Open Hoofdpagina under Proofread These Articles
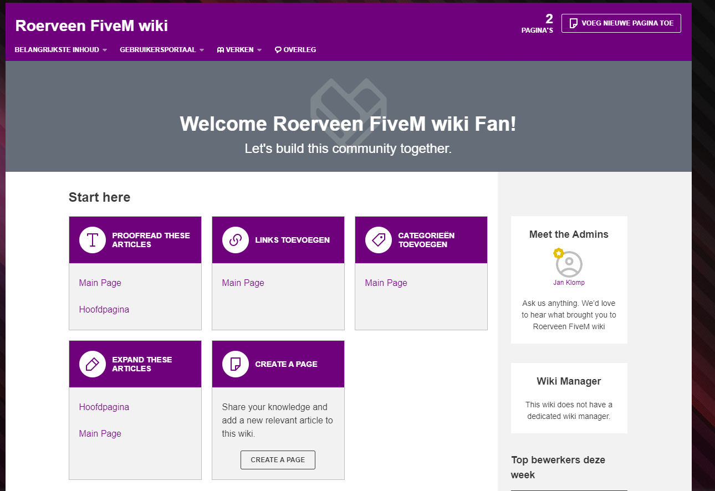The height and width of the screenshot is (491, 715). (104, 310)
